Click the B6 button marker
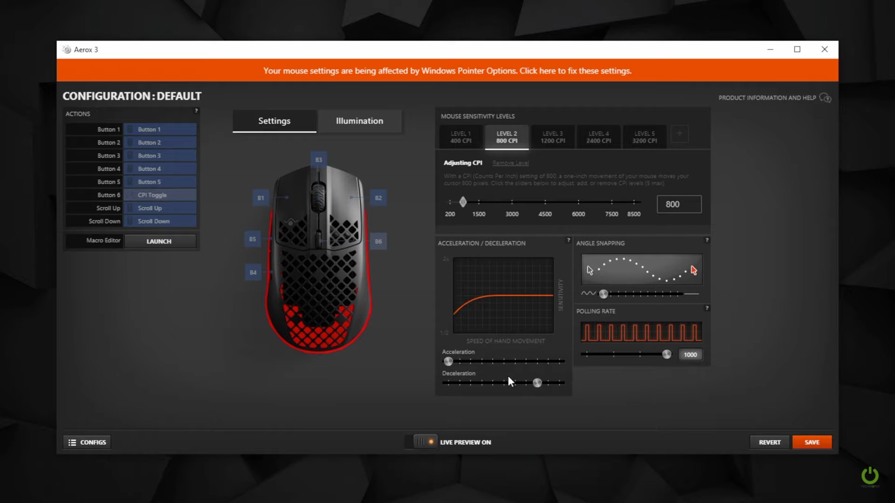Viewport: 895px width, 503px height. tap(378, 241)
